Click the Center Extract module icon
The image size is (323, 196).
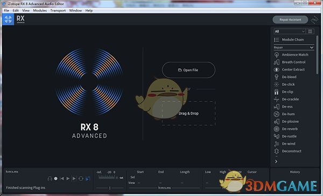(277, 70)
